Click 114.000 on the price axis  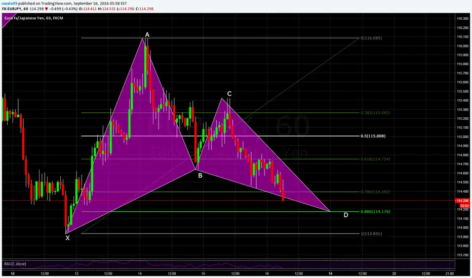point(463,227)
